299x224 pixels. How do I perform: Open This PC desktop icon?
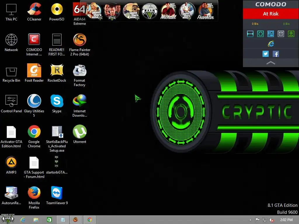pyautogui.click(x=11, y=12)
